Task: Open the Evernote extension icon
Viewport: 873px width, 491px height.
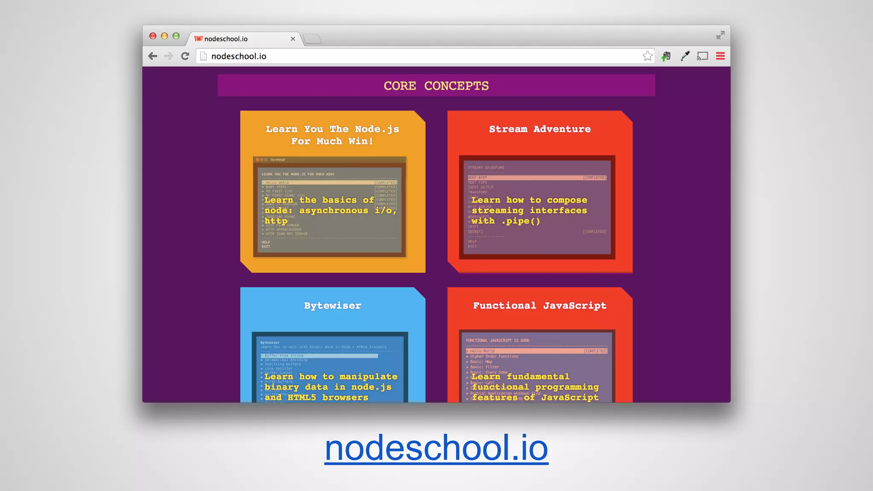Action: (x=666, y=56)
